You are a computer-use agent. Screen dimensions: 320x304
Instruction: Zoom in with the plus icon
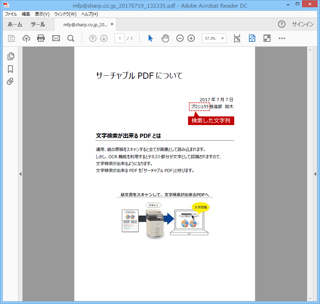191,38
